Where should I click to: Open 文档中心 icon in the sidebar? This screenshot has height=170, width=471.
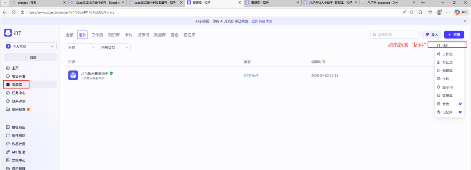click(x=8, y=160)
